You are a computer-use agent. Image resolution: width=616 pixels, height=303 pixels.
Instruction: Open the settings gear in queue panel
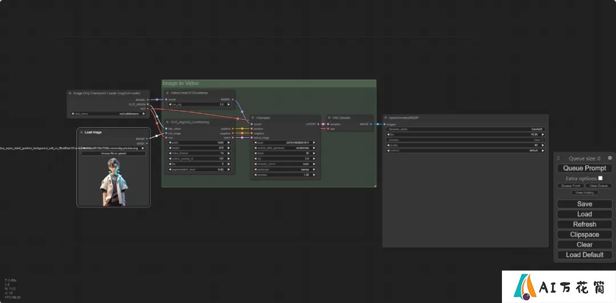(610, 158)
